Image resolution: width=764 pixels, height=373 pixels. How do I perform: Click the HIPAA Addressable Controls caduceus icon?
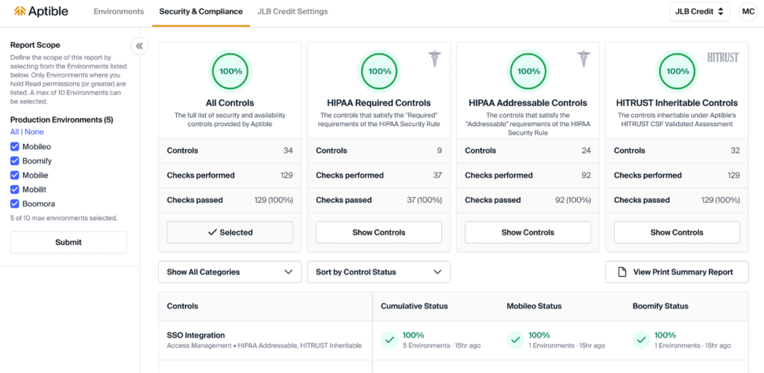point(583,59)
